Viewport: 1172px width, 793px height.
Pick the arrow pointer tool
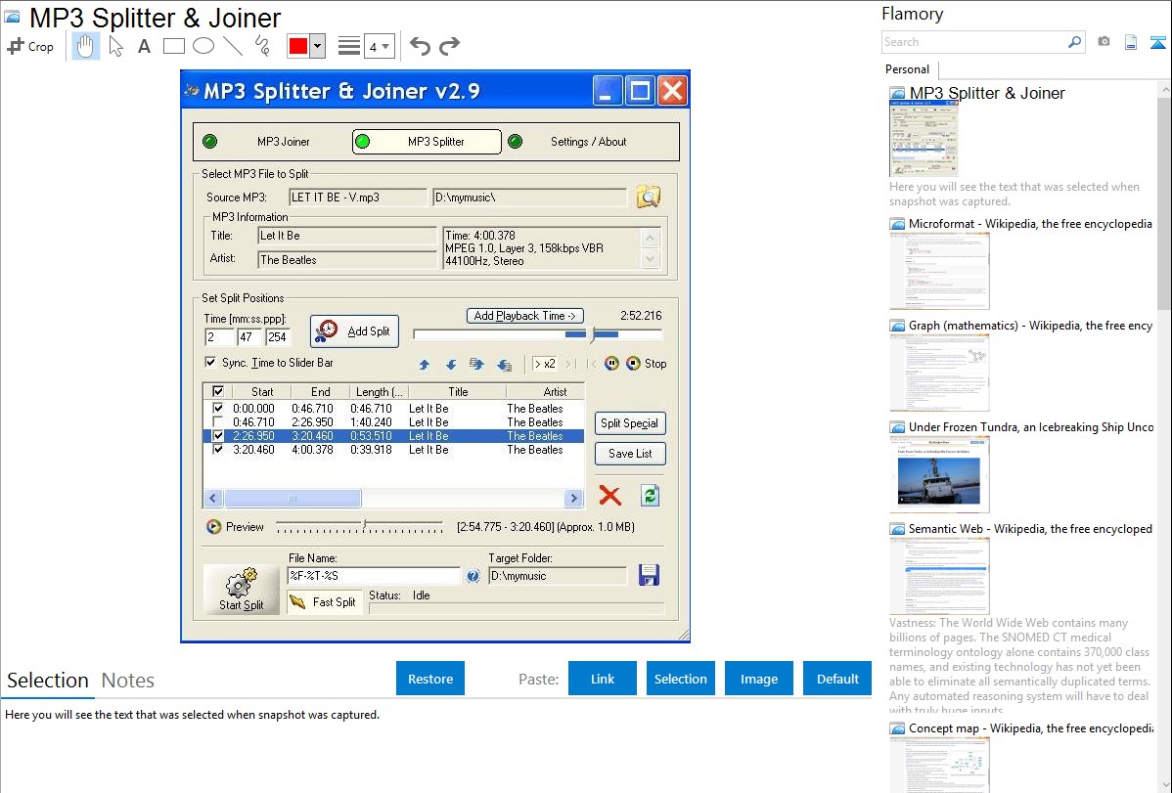pos(116,46)
